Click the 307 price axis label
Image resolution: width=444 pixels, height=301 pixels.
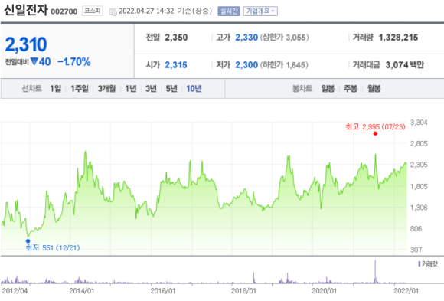tap(416, 250)
